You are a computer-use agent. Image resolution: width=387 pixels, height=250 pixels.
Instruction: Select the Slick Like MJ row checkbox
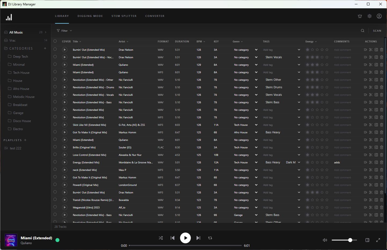click(55, 124)
